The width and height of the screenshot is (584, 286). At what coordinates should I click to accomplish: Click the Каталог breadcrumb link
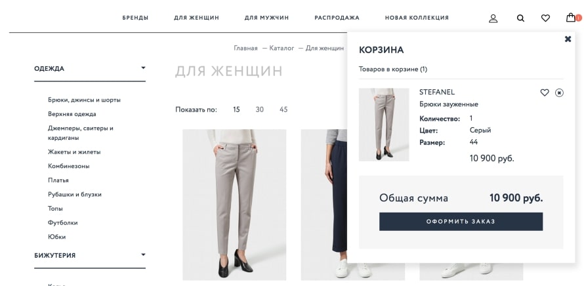pyautogui.click(x=282, y=48)
